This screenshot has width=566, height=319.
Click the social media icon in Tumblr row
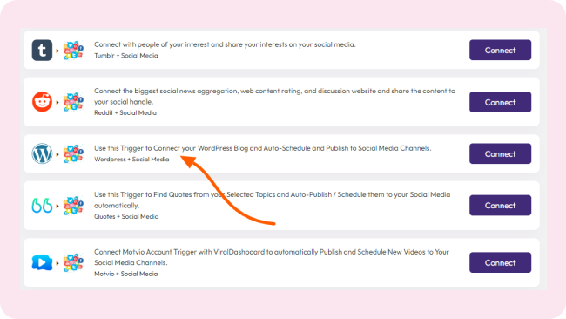(x=74, y=51)
